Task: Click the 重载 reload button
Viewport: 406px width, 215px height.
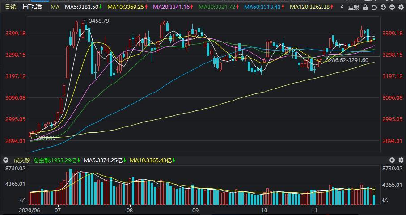Action: pos(353,8)
